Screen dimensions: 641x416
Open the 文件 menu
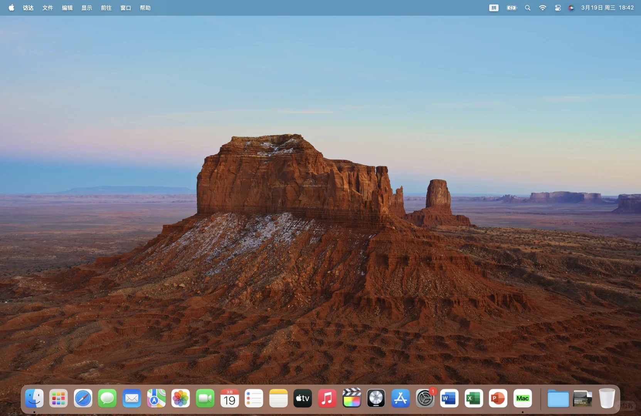point(48,8)
